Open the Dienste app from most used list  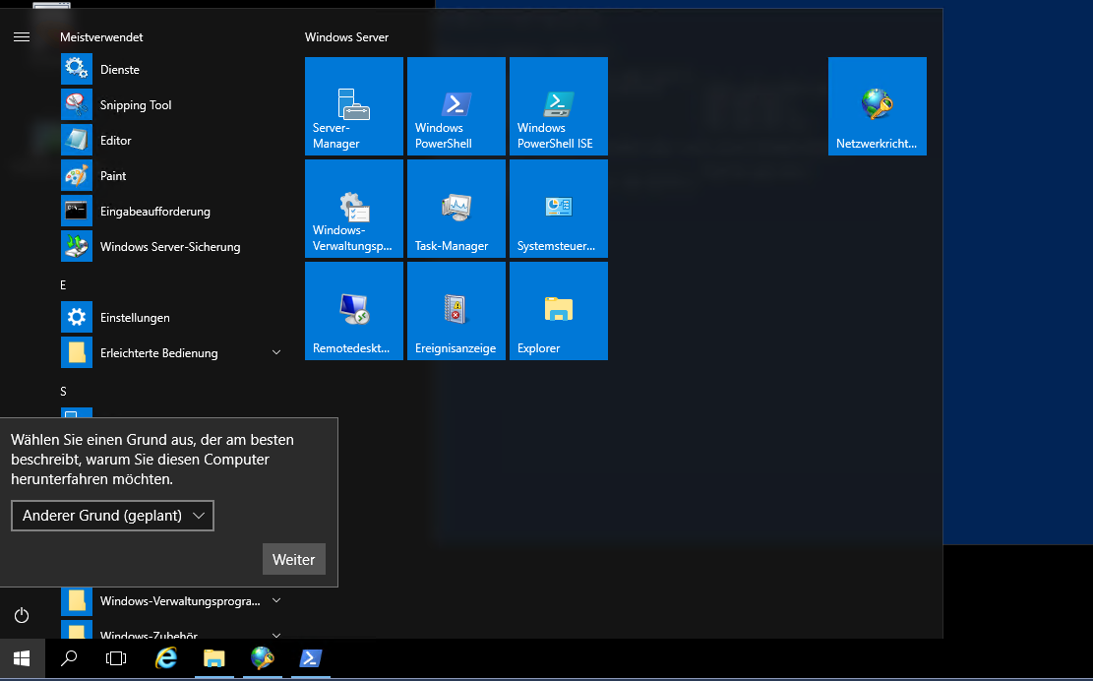click(x=171, y=69)
